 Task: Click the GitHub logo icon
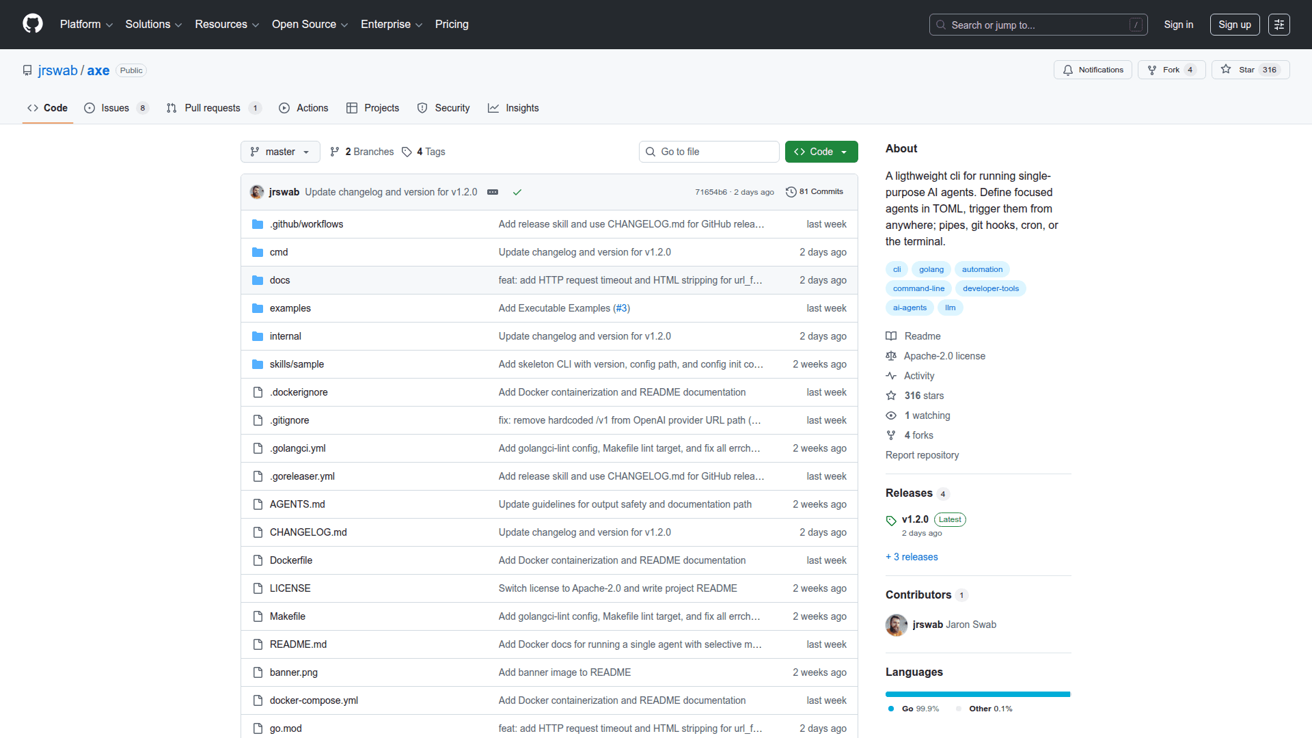(33, 24)
